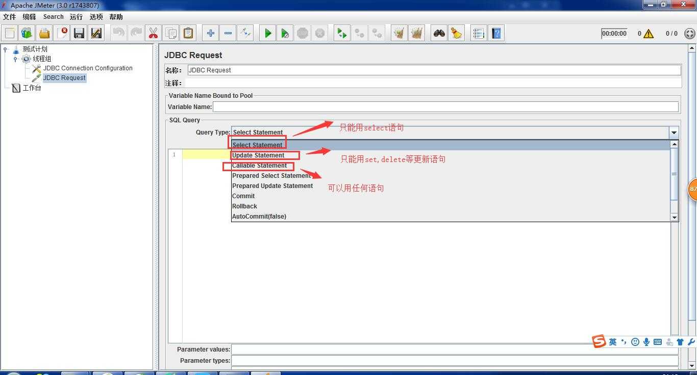The width and height of the screenshot is (697, 375).
Task: Open the Help book icon
Action: point(496,34)
